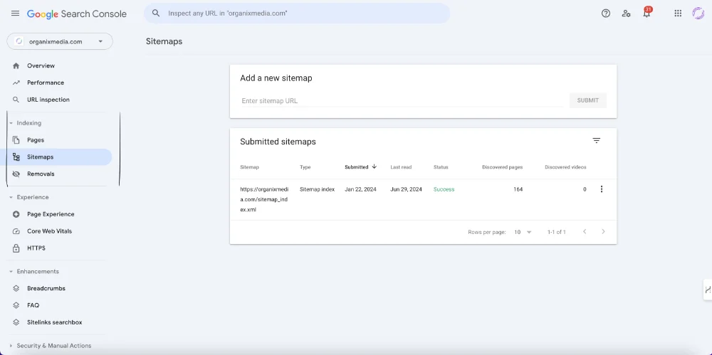Click the Success status text
Screen dimensions: 712x355
(x=444, y=189)
